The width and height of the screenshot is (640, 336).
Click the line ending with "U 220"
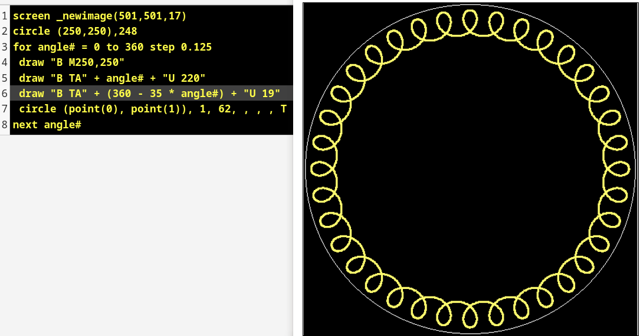pos(112,78)
